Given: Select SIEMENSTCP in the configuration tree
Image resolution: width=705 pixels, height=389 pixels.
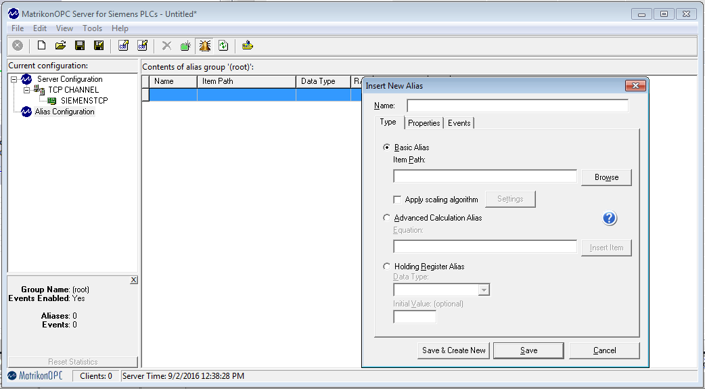Looking at the screenshot, I should (85, 101).
